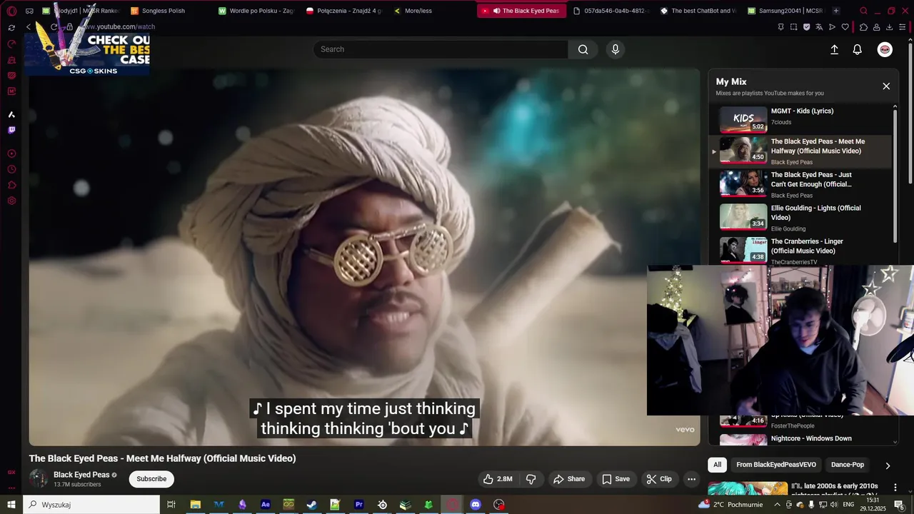Viewport: 914px width, 514px height.
Task: Play Just Can't Get Enough from the mix
Action: coord(800,184)
